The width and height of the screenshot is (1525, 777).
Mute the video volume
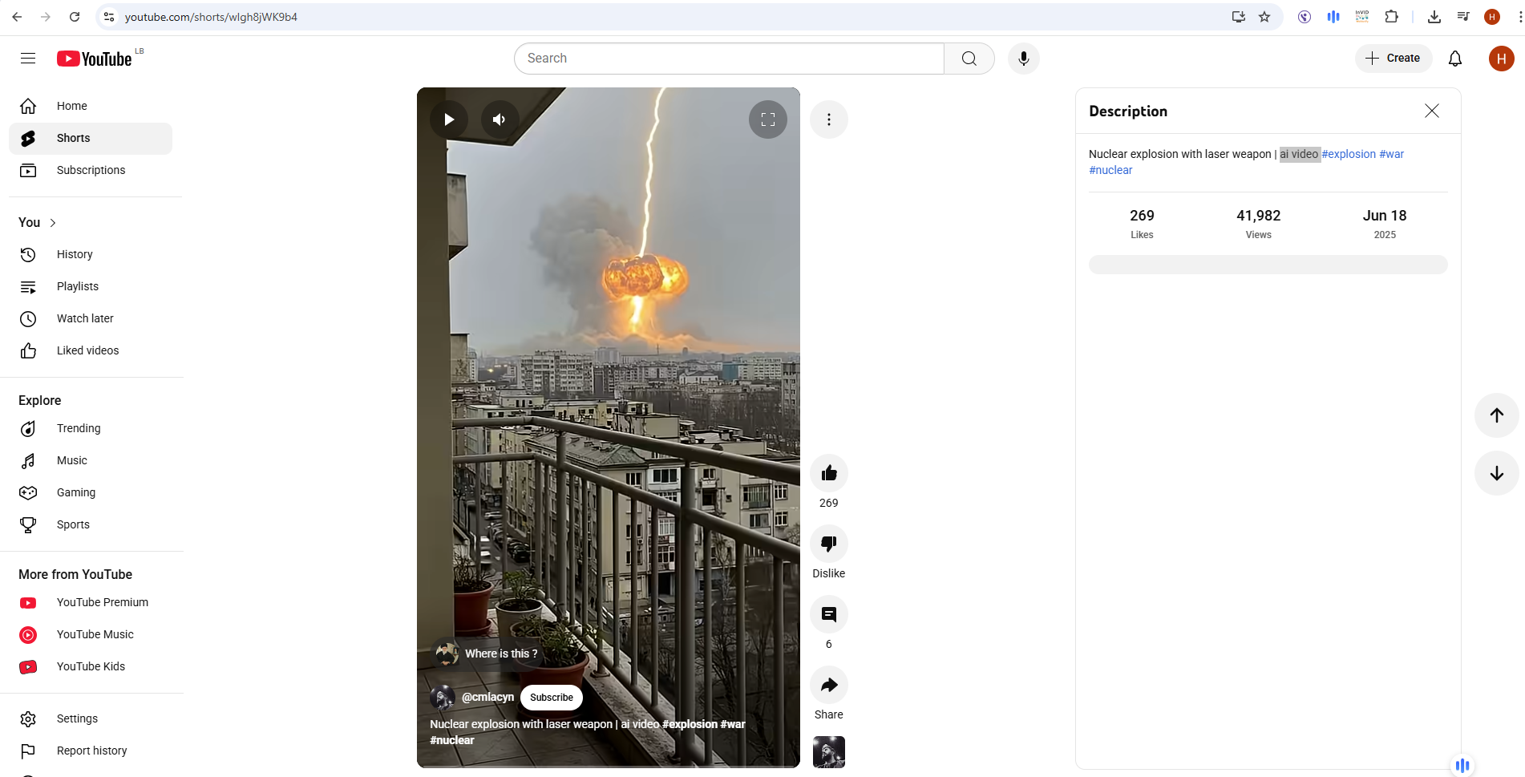click(x=500, y=119)
